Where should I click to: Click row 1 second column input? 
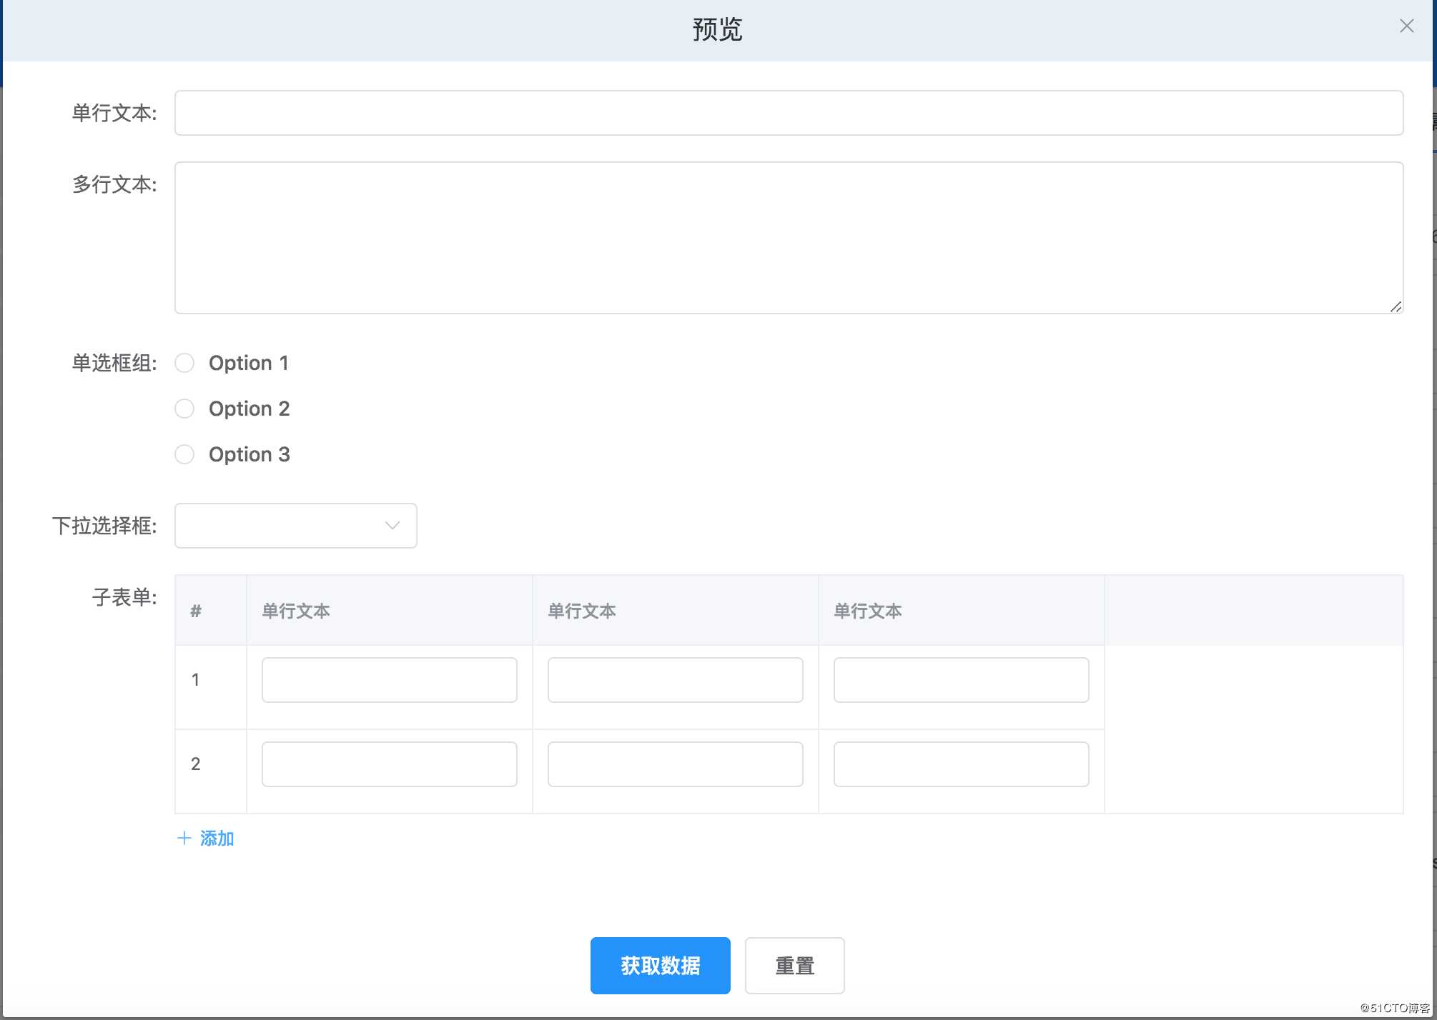(676, 680)
